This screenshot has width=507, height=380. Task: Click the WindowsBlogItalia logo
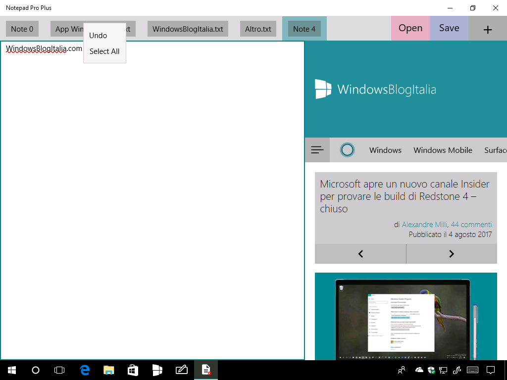click(375, 89)
